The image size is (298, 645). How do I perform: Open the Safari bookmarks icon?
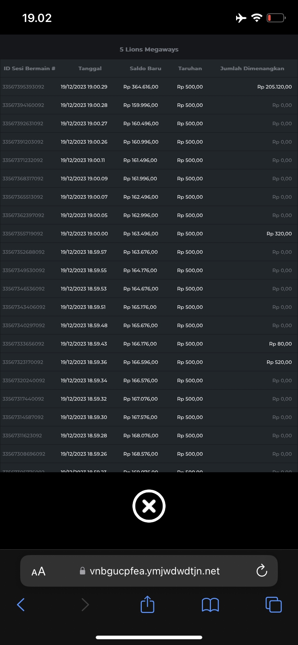[x=210, y=605]
